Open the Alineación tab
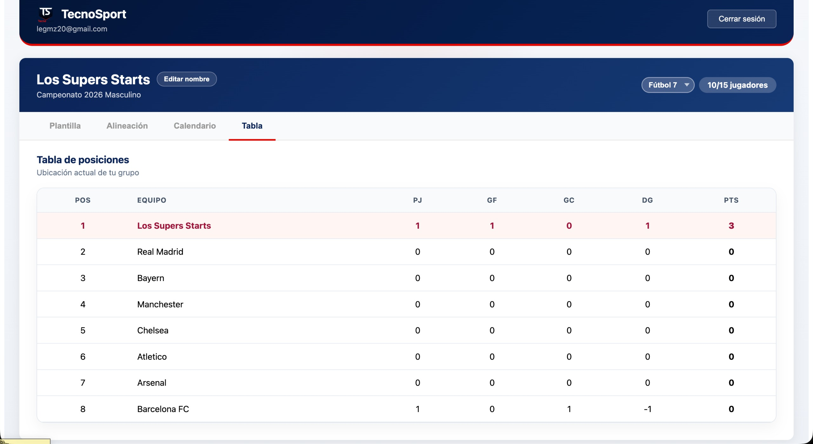This screenshot has width=813, height=444. point(127,126)
